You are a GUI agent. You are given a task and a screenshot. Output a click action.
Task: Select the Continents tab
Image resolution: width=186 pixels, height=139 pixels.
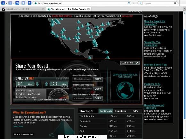106,111
